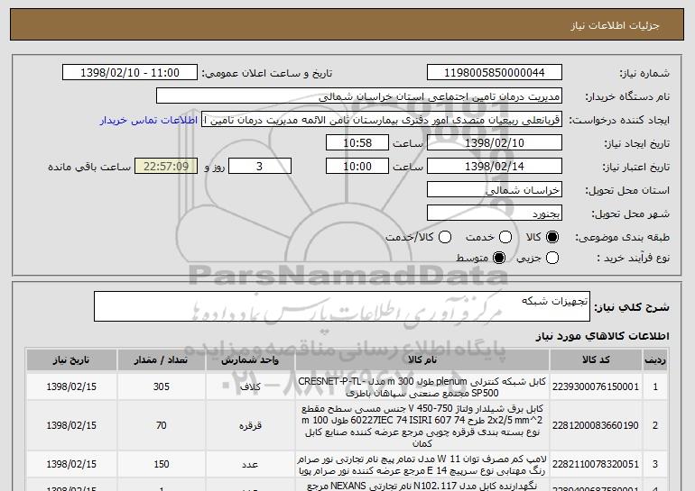This screenshot has height=491, width=695.
Task: Click the تاریخ نیاز column header
Action: pos(71,360)
